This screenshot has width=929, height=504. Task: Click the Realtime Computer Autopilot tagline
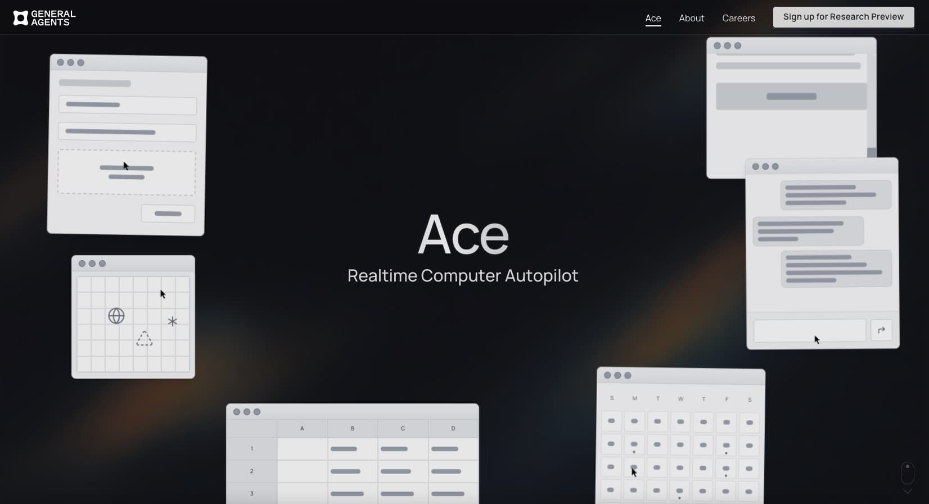pyautogui.click(x=463, y=275)
